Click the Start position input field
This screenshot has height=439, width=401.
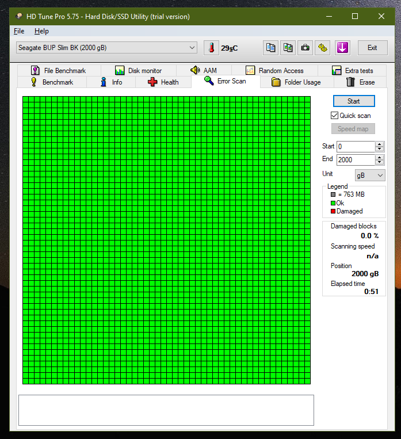click(356, 146)
